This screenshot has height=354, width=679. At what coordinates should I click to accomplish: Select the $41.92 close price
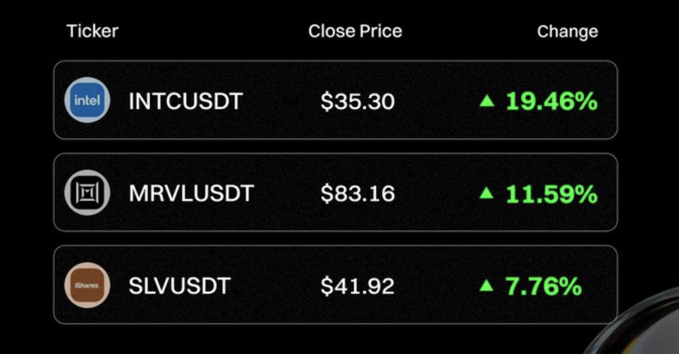358,286
